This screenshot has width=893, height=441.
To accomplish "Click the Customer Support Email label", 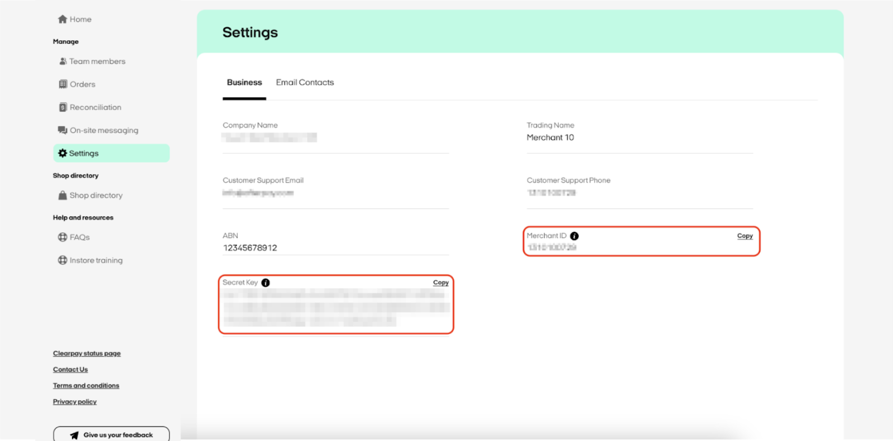I will click(263, 180).
